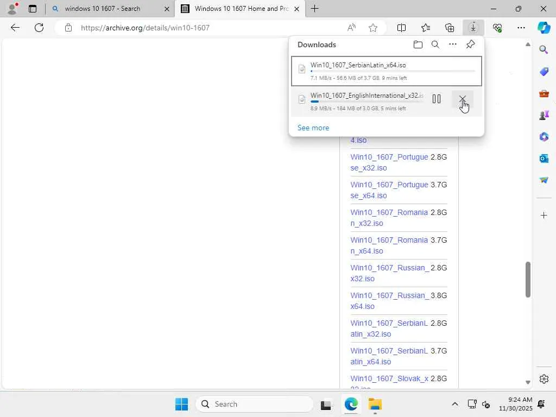Open sidebar Drop paper plane icon
This screenshot has width=556, height=417.
(x=544, y=180)
